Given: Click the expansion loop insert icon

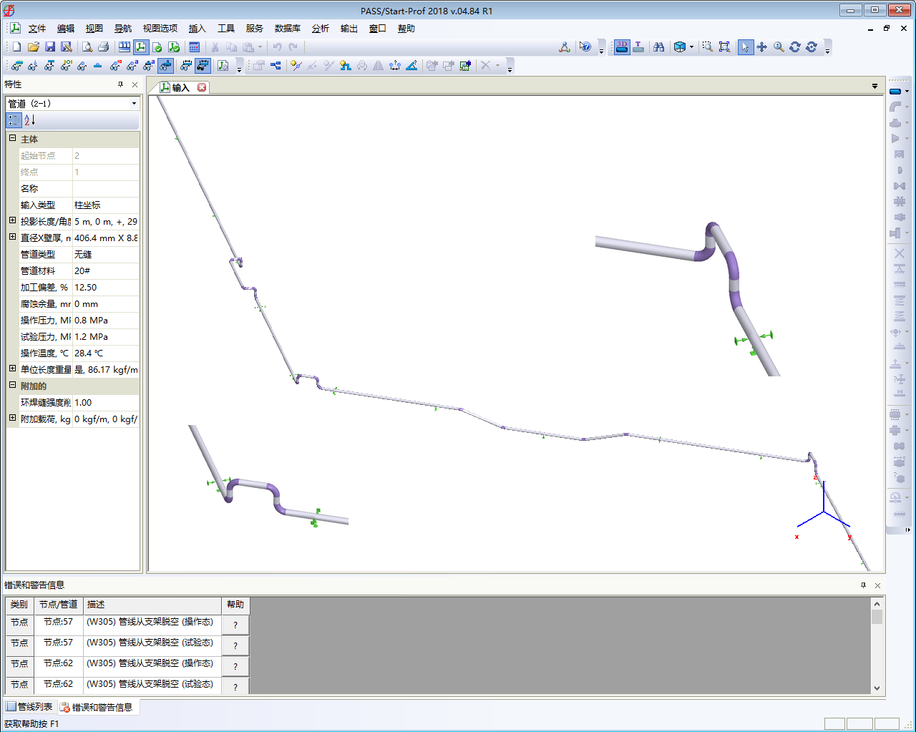Looking at the screenshot, I should coord(345,65).
